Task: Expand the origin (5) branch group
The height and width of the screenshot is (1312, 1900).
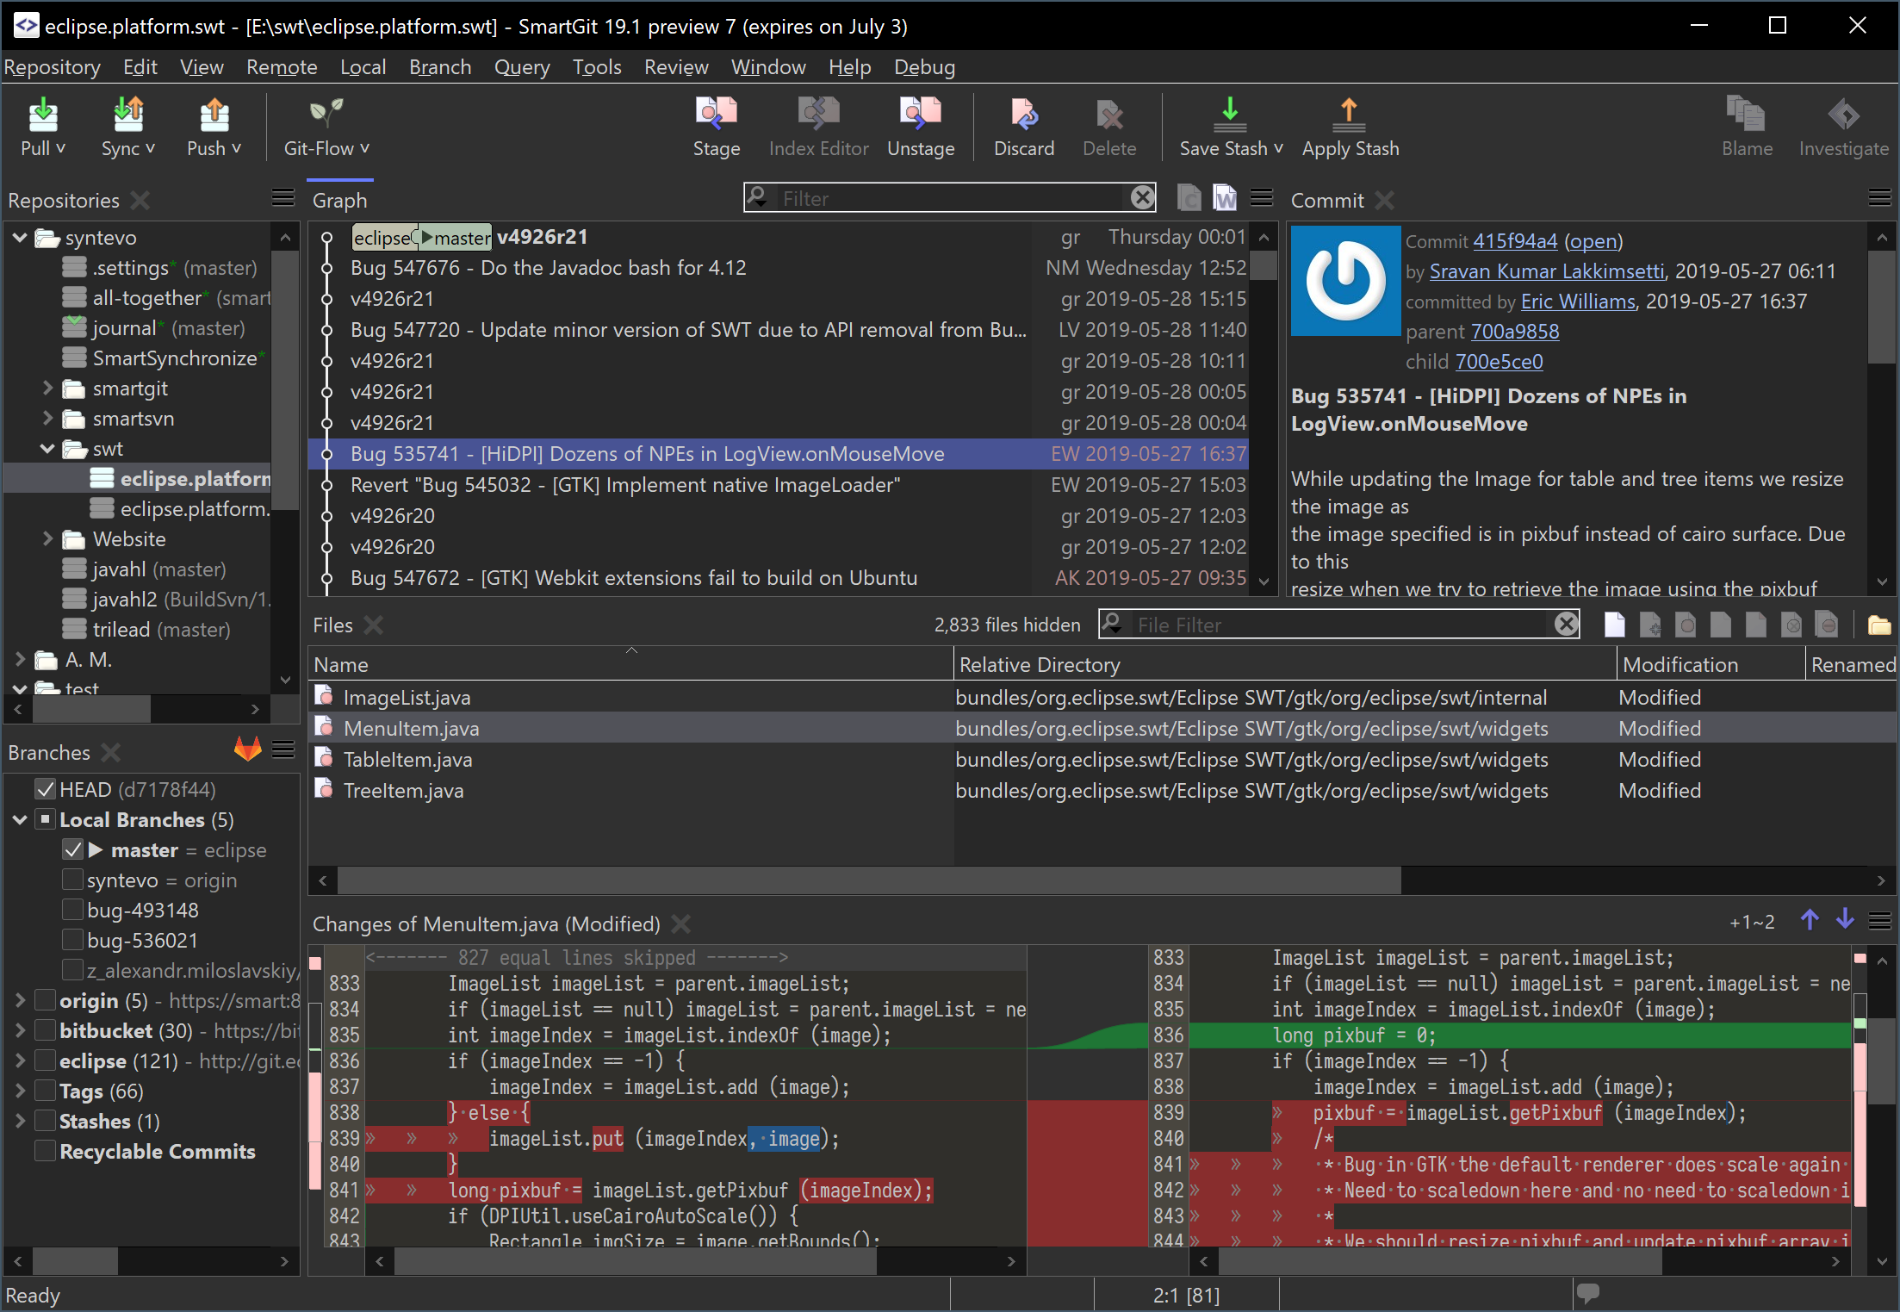Action: click(21, 1000)
